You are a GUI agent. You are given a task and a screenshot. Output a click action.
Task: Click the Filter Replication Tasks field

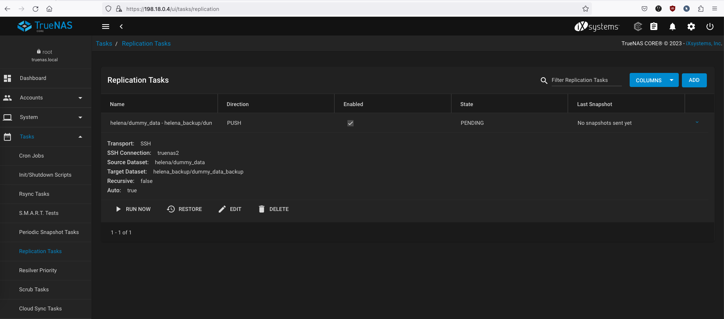pyautogui.click(x=586, y=80)
